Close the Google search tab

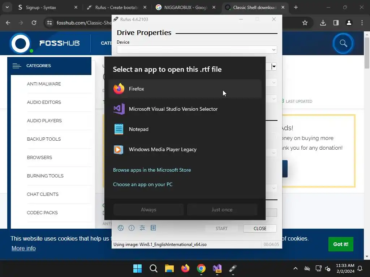click(214, 8)
